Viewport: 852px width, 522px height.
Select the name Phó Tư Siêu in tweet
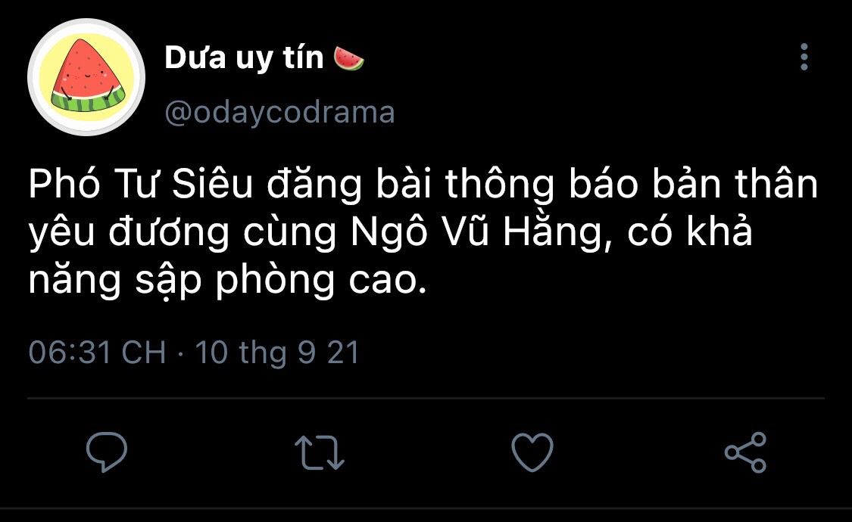click(141, 183)
